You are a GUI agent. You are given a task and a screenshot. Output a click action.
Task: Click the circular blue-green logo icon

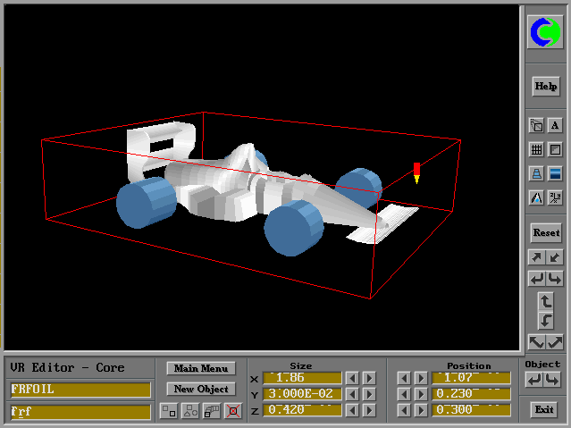(545, 33)
